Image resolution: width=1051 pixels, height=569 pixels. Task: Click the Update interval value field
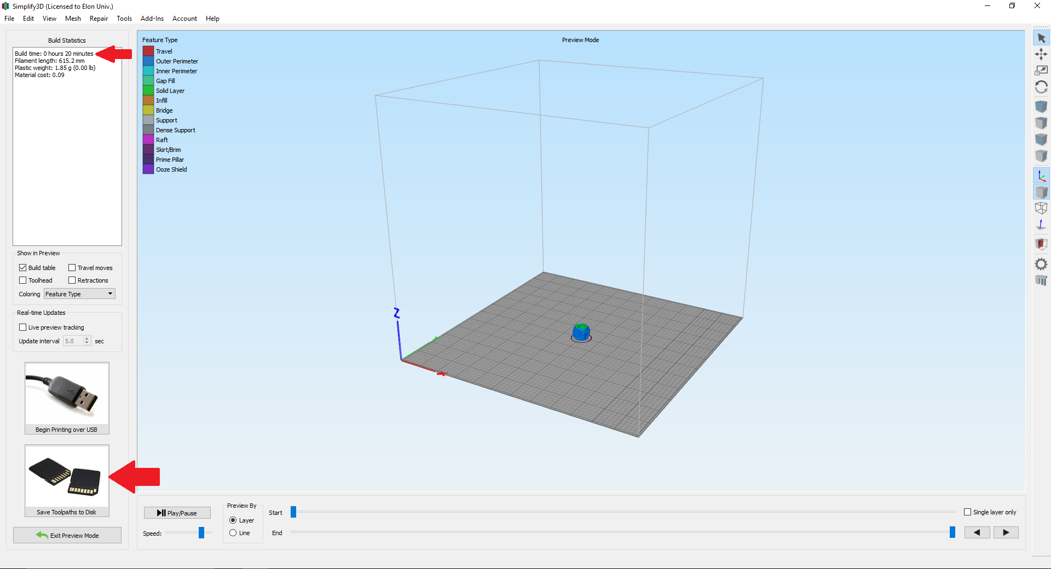tap(73, 341)
